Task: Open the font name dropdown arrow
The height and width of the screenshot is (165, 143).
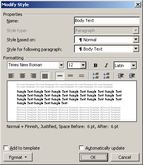Action: pyautogui.click(x=62, y=65)
